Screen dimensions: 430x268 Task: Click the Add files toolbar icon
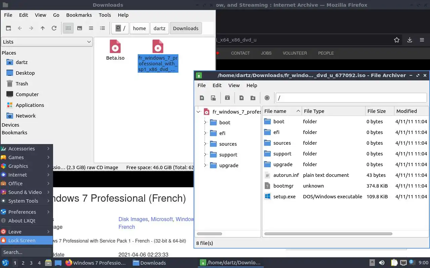[x=242, y=98]
